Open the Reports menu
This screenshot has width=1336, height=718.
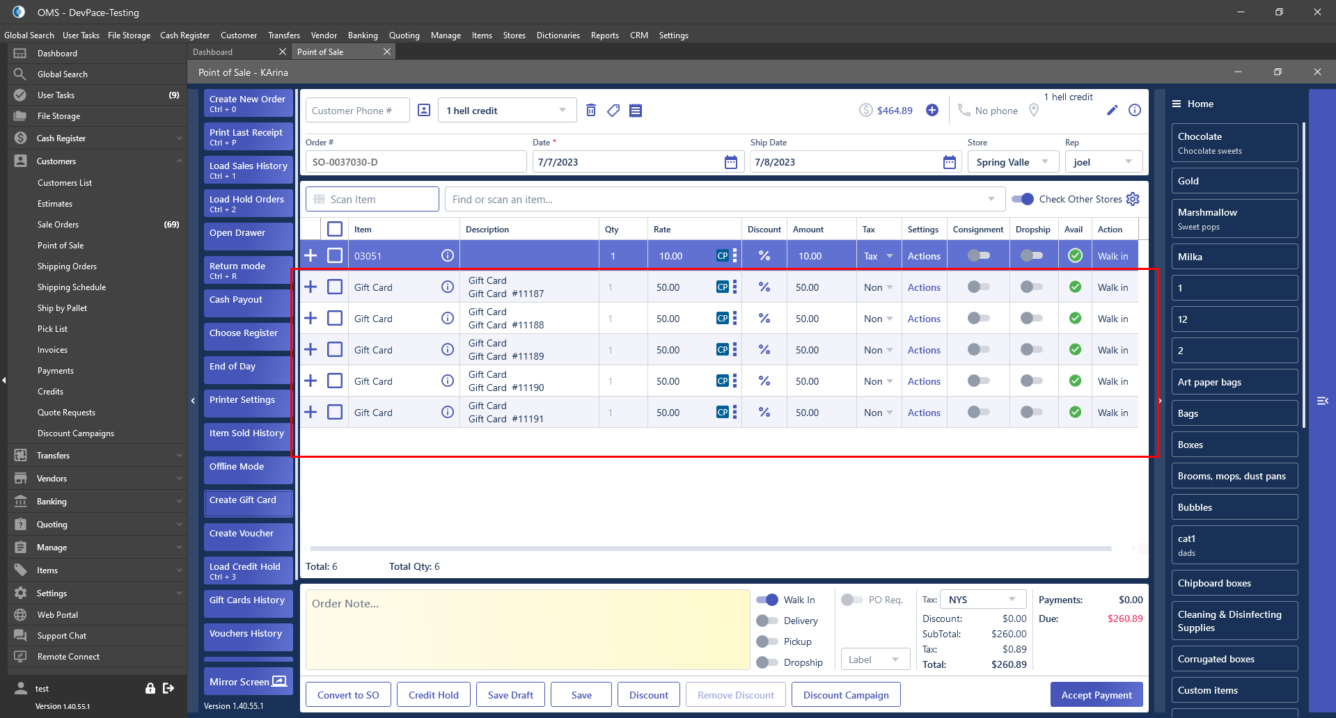(604, 35)
